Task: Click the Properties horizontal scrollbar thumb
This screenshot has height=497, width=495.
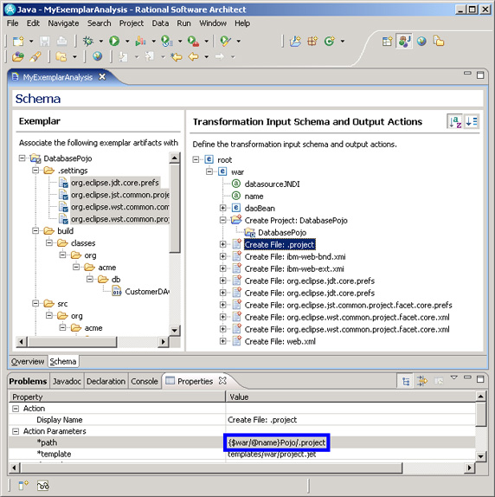Action: 211,468
